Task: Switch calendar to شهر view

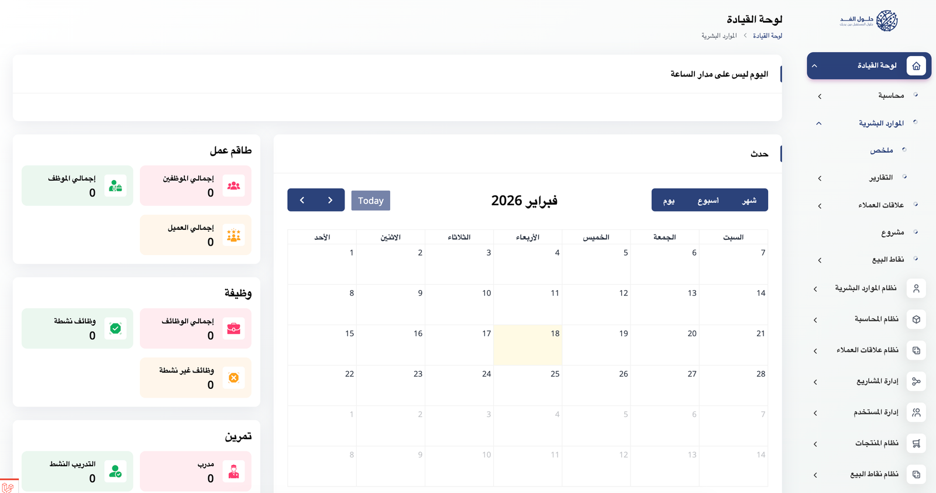Action: (x=749, y=201)
